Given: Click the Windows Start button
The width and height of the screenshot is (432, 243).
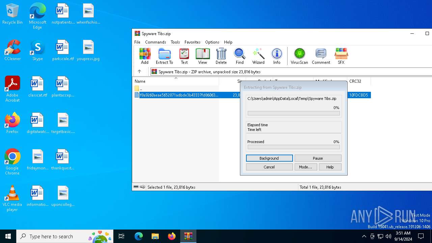Looking at the screenshot, I should [8, 236].
